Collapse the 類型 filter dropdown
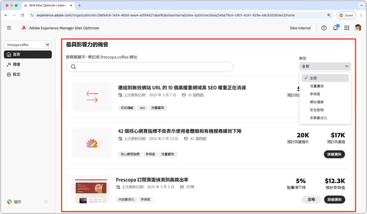367x214 pixels. (x=325, y=66)
